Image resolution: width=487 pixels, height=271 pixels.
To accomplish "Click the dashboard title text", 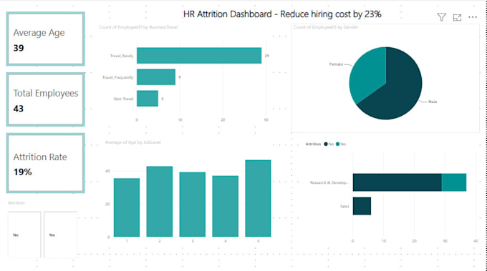I will pyautogui.click(x=282, y=14).
